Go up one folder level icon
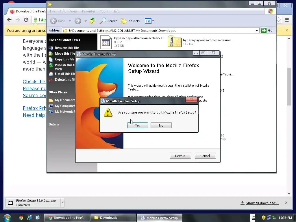Image resolution: width=296 pixels, height=222 pixels. pyautogui.click(x=92, y=21)
